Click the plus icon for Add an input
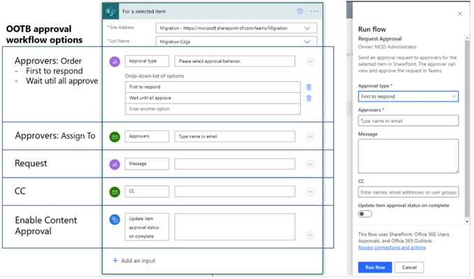Image resolution: width=474 pixels, height=279 pixels. tap(116, 261)
